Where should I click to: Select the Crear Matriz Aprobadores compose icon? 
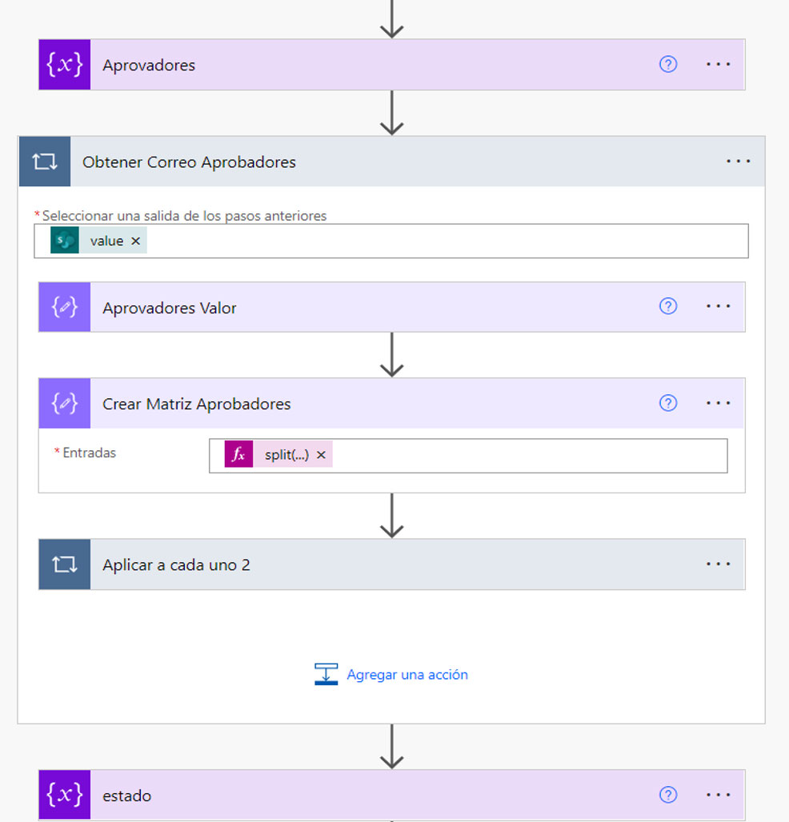(64, 403)
